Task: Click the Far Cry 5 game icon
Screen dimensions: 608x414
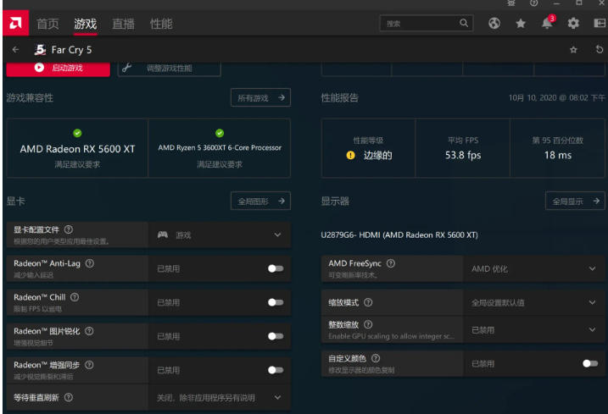Action: tap(40, 50)
